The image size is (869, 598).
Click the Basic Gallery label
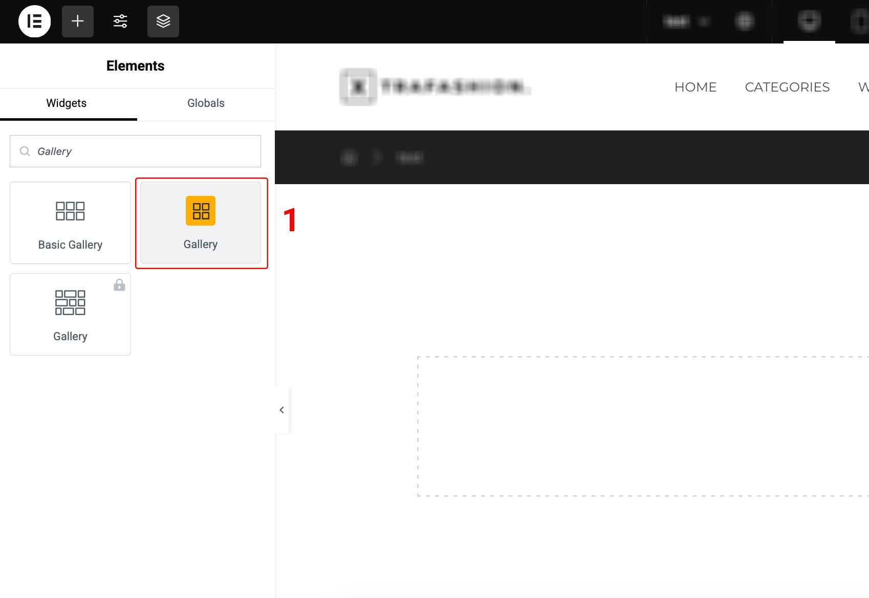(70, 245)
